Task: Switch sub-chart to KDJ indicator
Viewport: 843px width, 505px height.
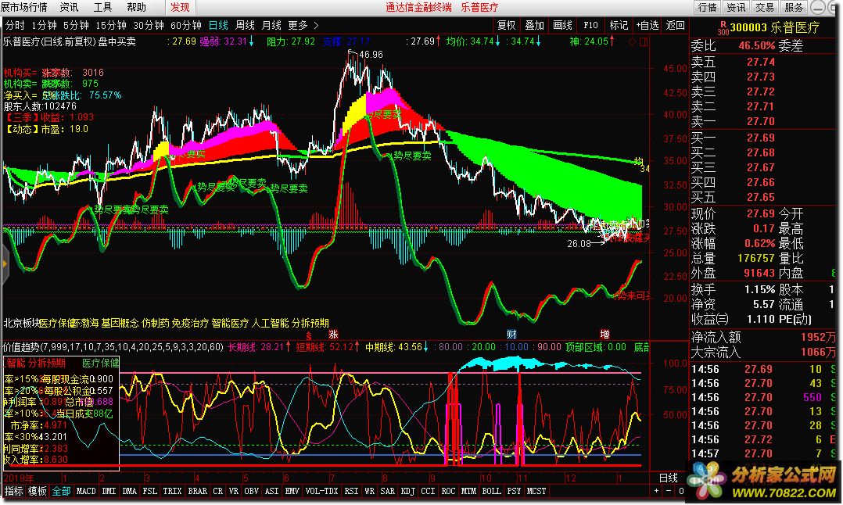Action: pos(407,490)
